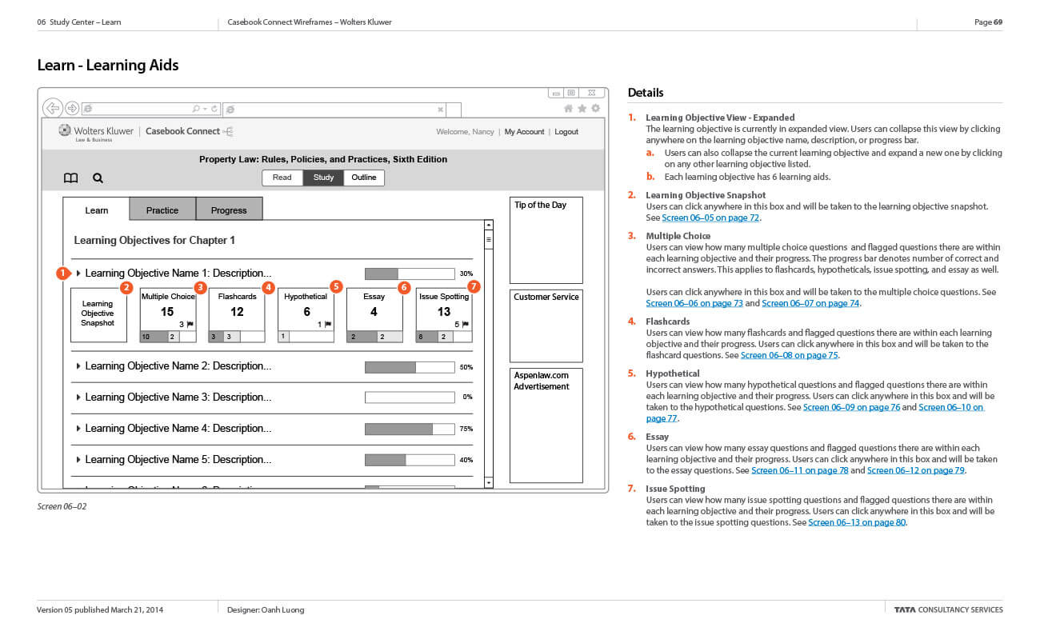This screenshot has width=1040, height=631.
Task: Click the scrollbar down arrow in the objectives list
Action: (x=489, y=482)
